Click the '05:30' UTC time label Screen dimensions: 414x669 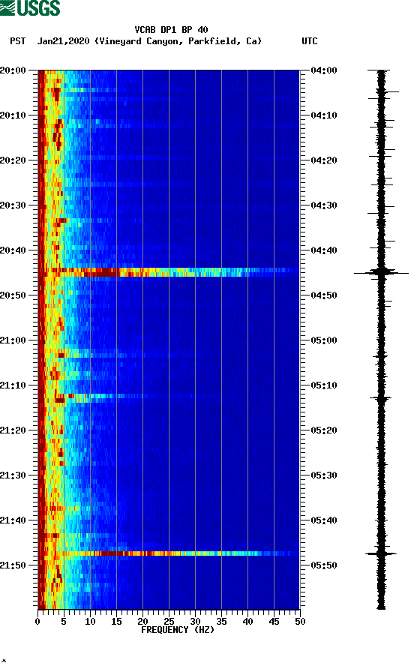click(324, 475)
